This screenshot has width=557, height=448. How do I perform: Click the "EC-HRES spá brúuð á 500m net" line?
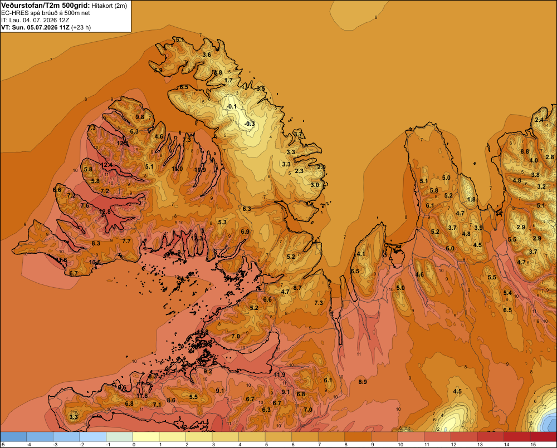coord(46,13)
